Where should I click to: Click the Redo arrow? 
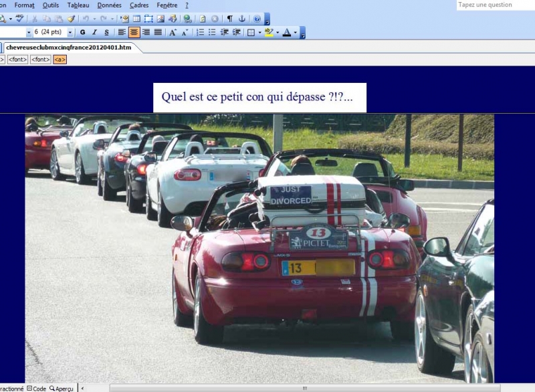coord(104,19)
